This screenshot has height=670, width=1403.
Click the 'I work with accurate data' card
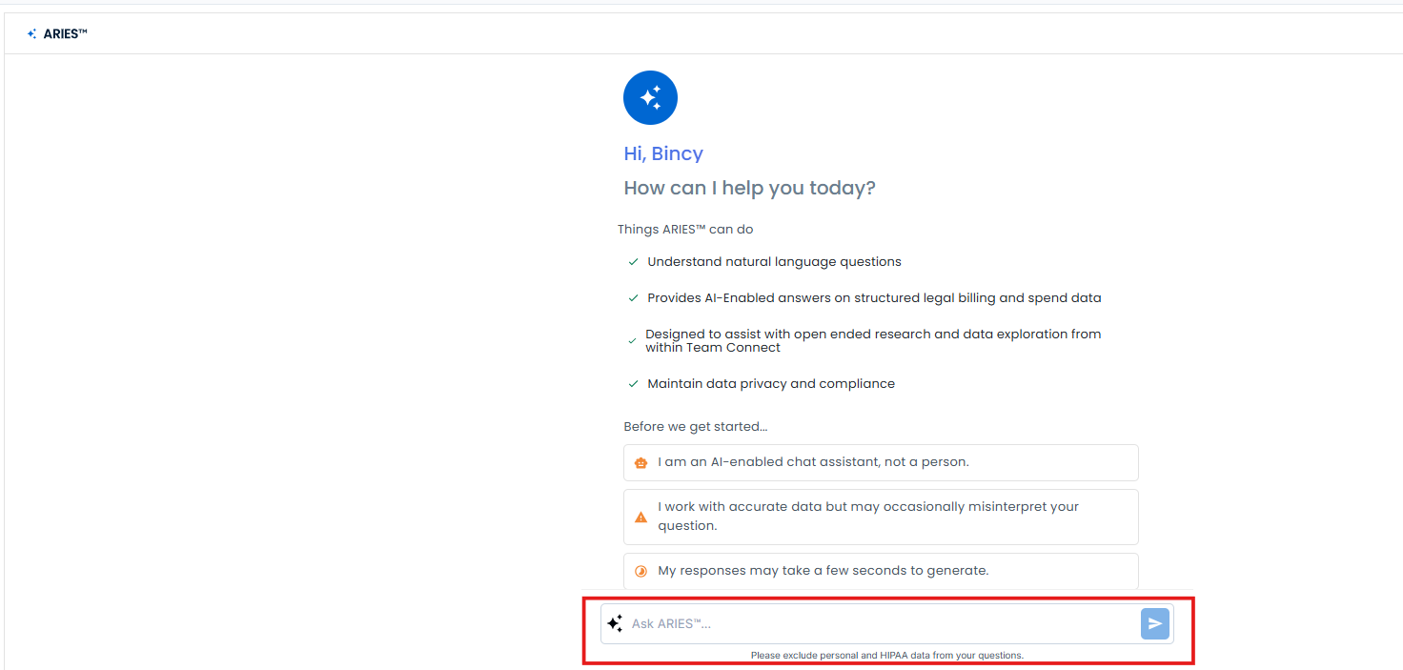881,518
